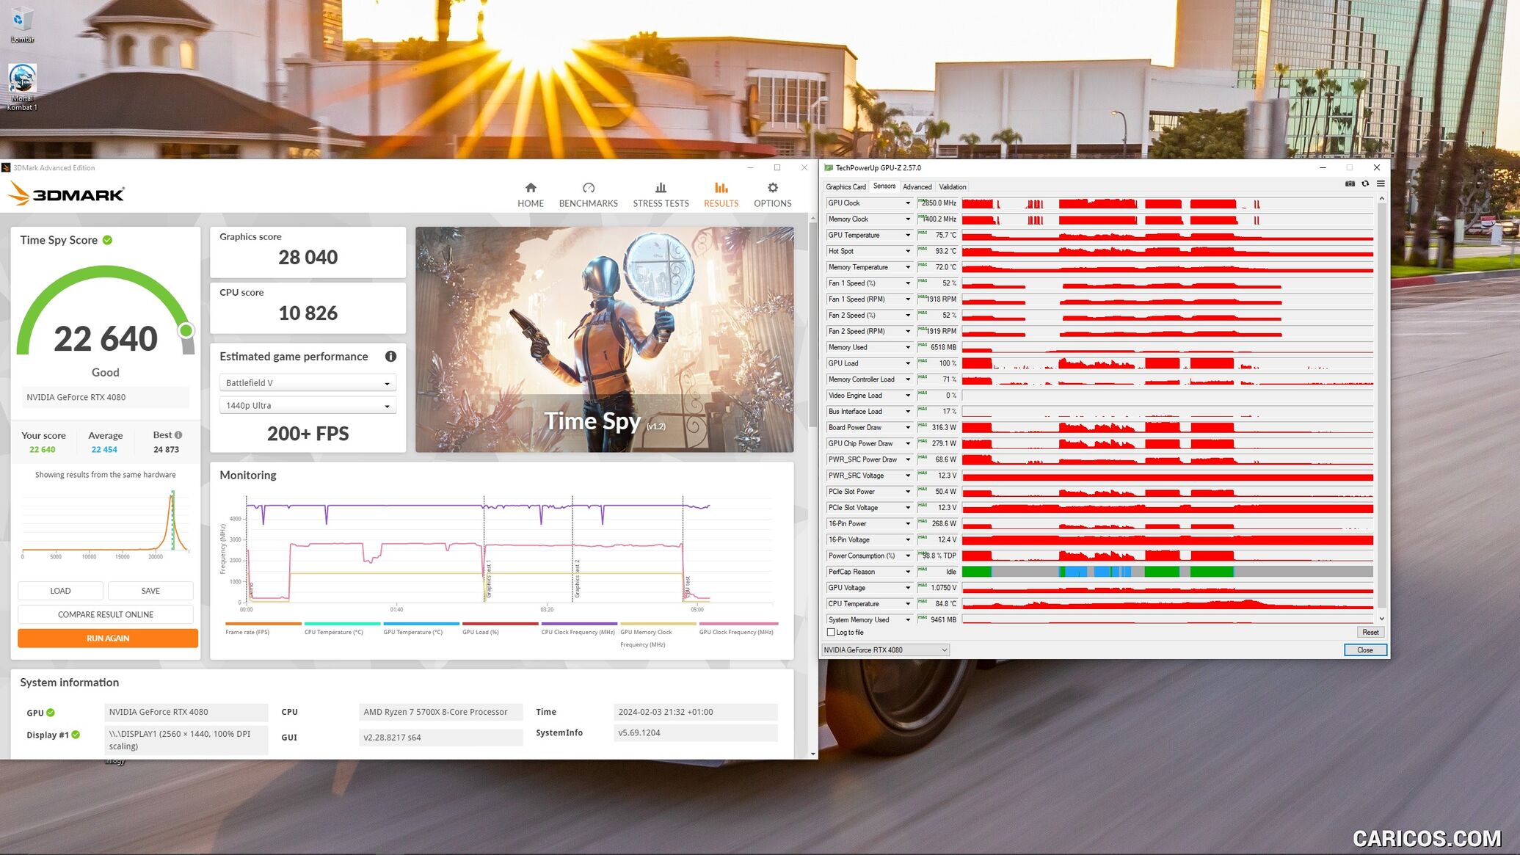
Task: Open the 1440p Ultra resolution dropdown
Action: click(308, 406)
